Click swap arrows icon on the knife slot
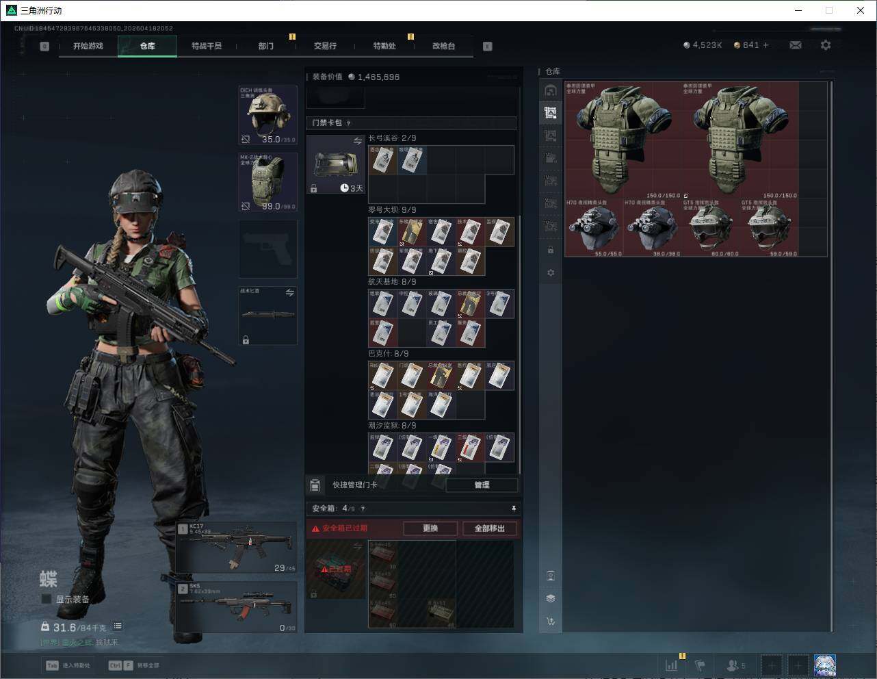 (289, 293)
